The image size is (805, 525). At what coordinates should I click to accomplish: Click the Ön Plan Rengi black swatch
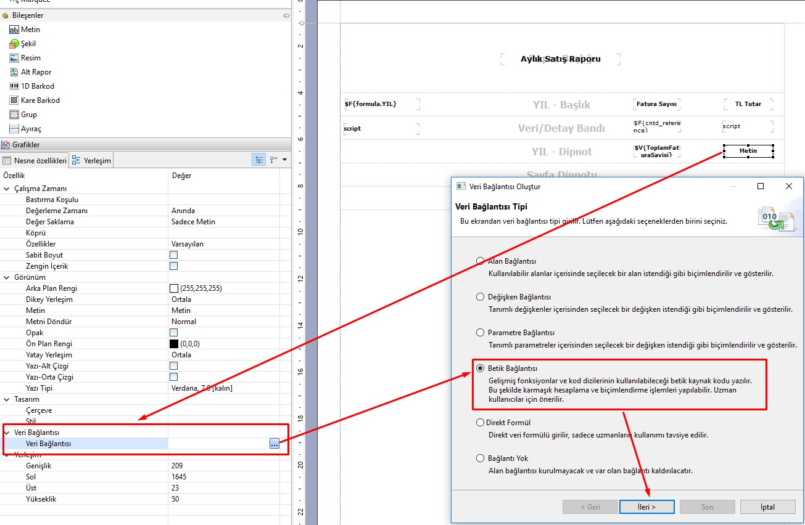(x=174, y=344)
